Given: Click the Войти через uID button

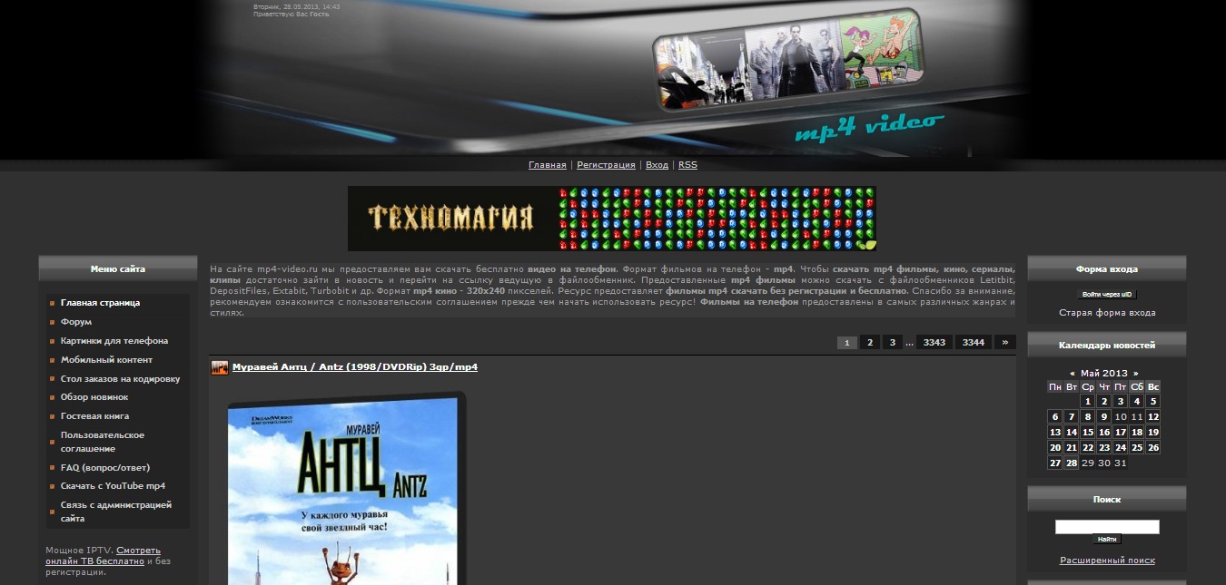Looking at the screenshot, I should 1107,295.
